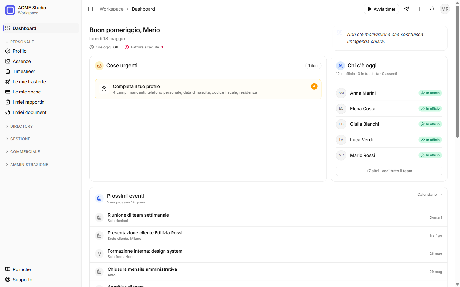Open the Riunione di team settimanale event
The height and width of the screenshot is (287, 460).
click(x=268, y=217)
